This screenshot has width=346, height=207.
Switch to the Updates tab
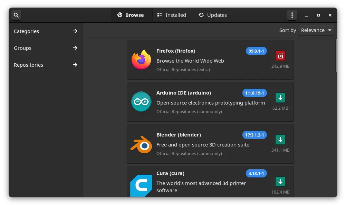coord(213,15)
